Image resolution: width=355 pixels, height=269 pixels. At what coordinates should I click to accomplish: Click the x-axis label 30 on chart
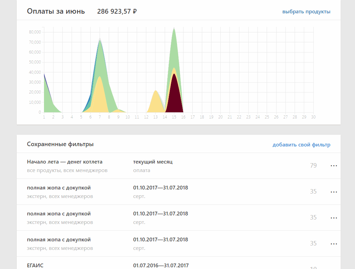[x=313, y=117]
